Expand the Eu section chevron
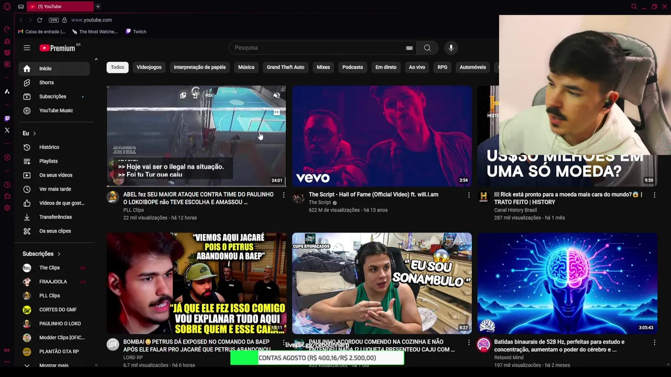671x377 pixels. point(35,134)
